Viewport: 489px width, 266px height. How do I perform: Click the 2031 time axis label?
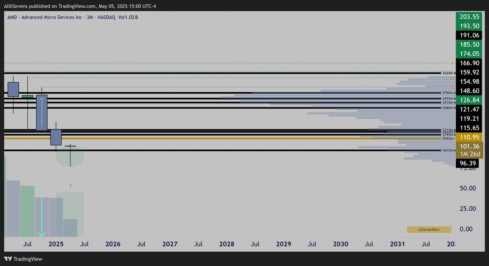(397, 244)
